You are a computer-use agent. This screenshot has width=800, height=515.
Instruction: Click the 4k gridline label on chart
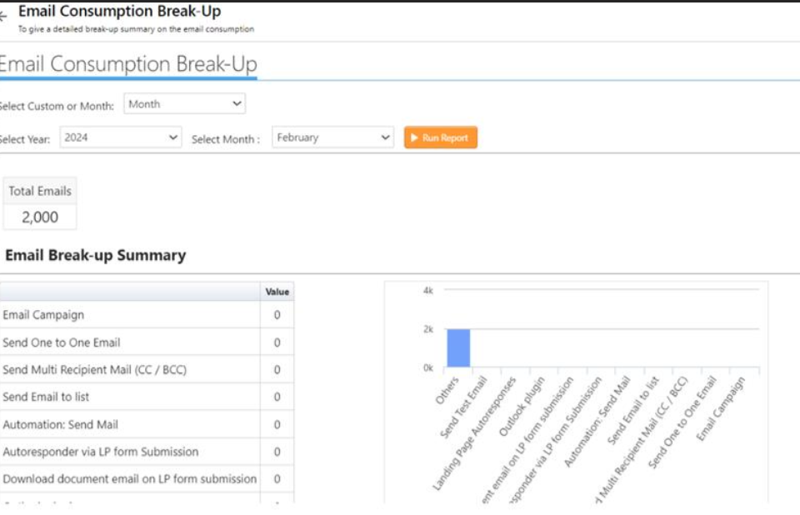pos(427,291)
